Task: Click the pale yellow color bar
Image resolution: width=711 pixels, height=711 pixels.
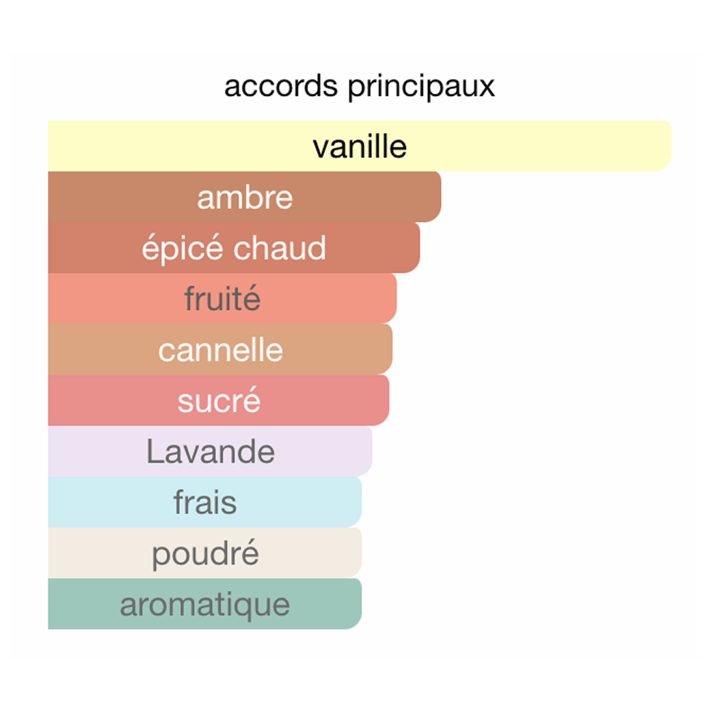Action: click(x=360, y=146)
